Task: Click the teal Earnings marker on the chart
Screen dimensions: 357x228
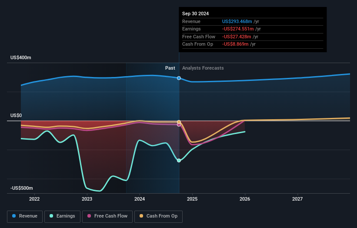Action: click(x=179, y=161)
